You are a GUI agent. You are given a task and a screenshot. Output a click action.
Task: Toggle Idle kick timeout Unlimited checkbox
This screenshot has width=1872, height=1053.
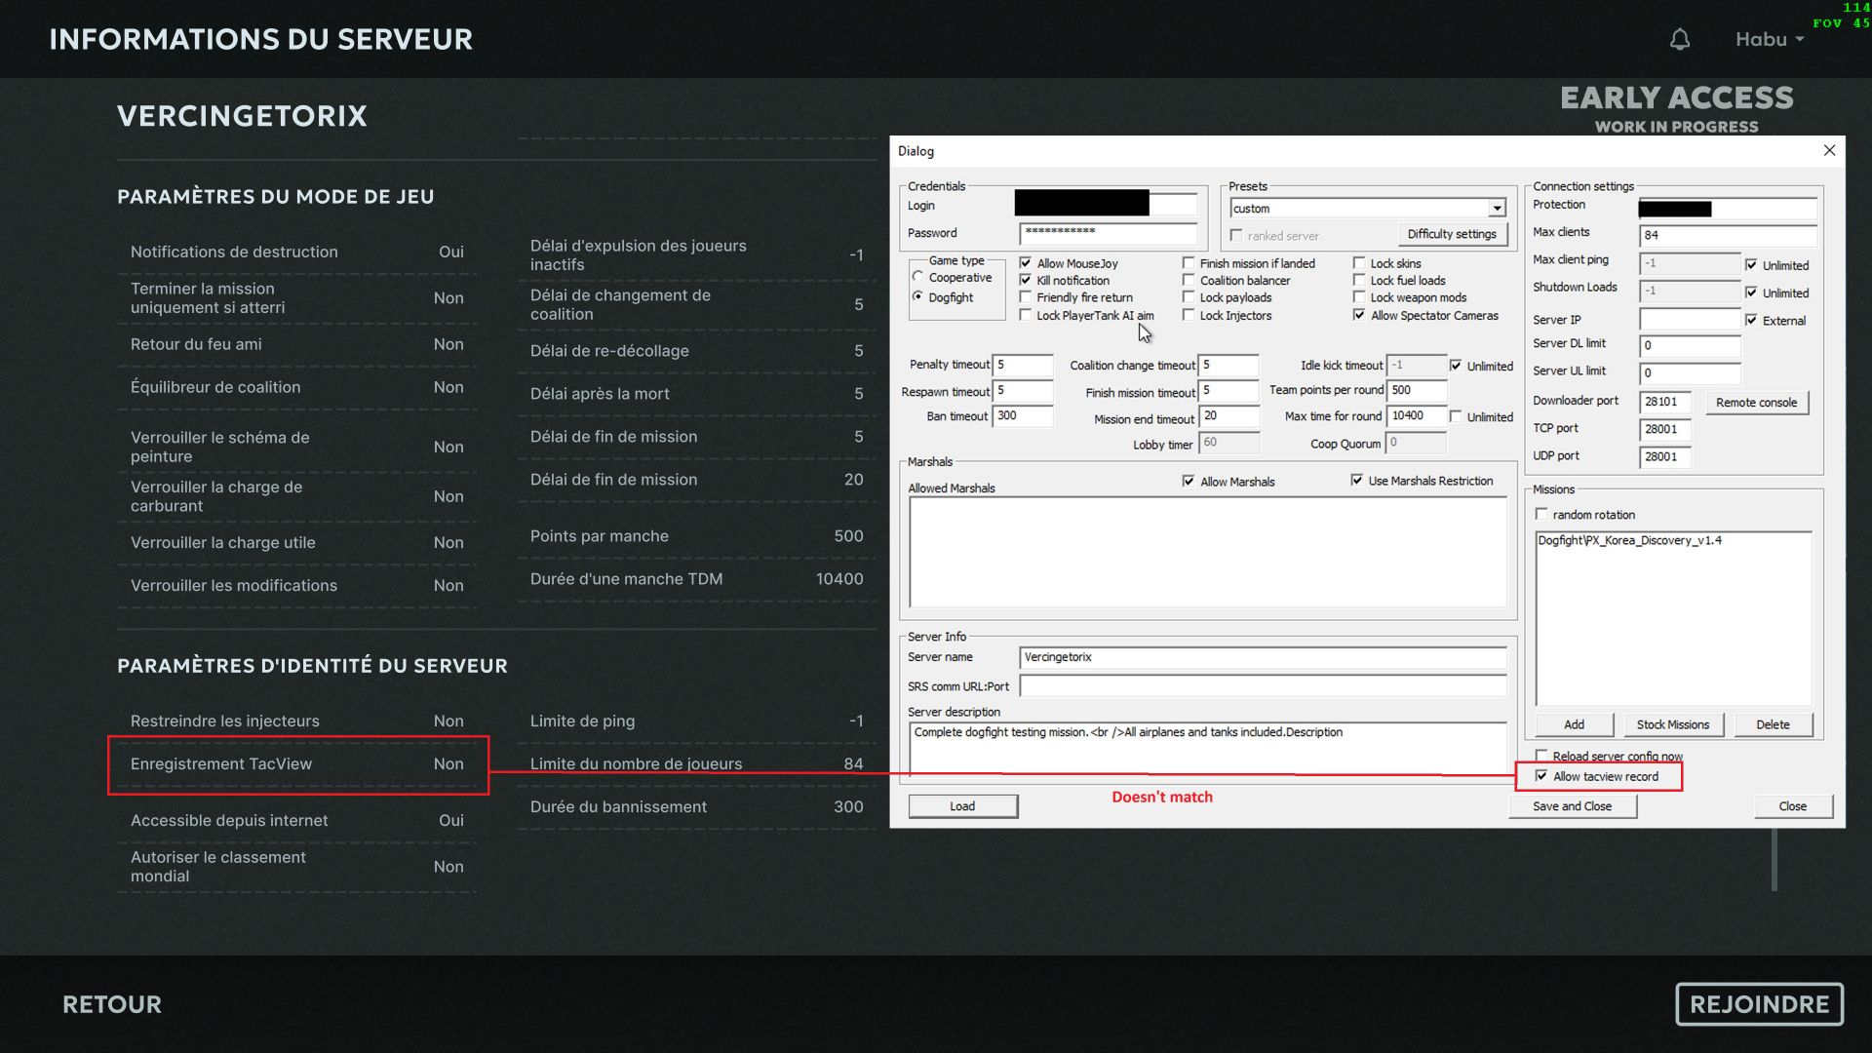(1456, 366)
